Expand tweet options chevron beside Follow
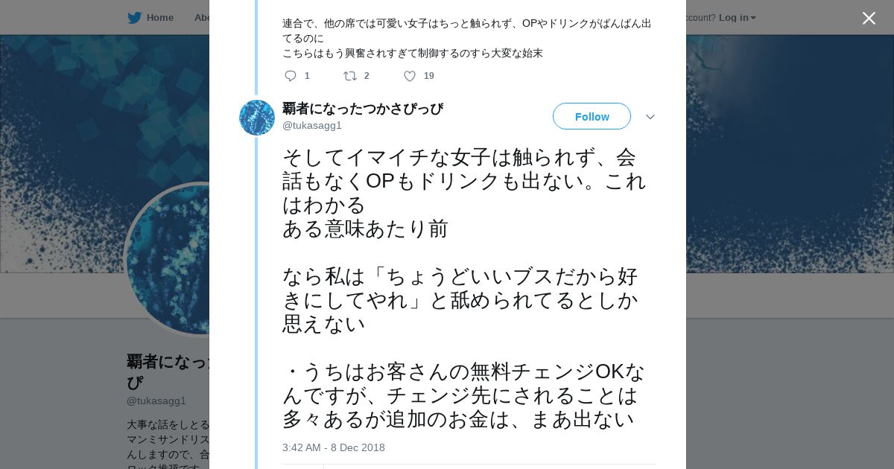The width and height of the screenshot is (894, 469). point(650,117)
